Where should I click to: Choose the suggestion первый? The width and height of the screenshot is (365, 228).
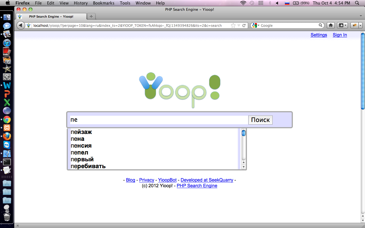click(154, 159)
